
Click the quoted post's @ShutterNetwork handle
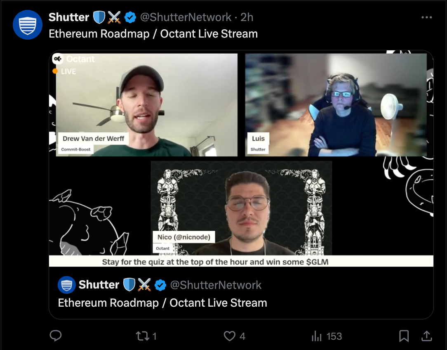(216, 285)
